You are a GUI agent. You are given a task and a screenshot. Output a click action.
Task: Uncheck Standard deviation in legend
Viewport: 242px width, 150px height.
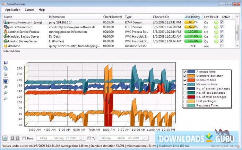[185, 76]
